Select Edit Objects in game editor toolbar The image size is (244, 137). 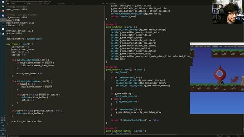[207, 46]
